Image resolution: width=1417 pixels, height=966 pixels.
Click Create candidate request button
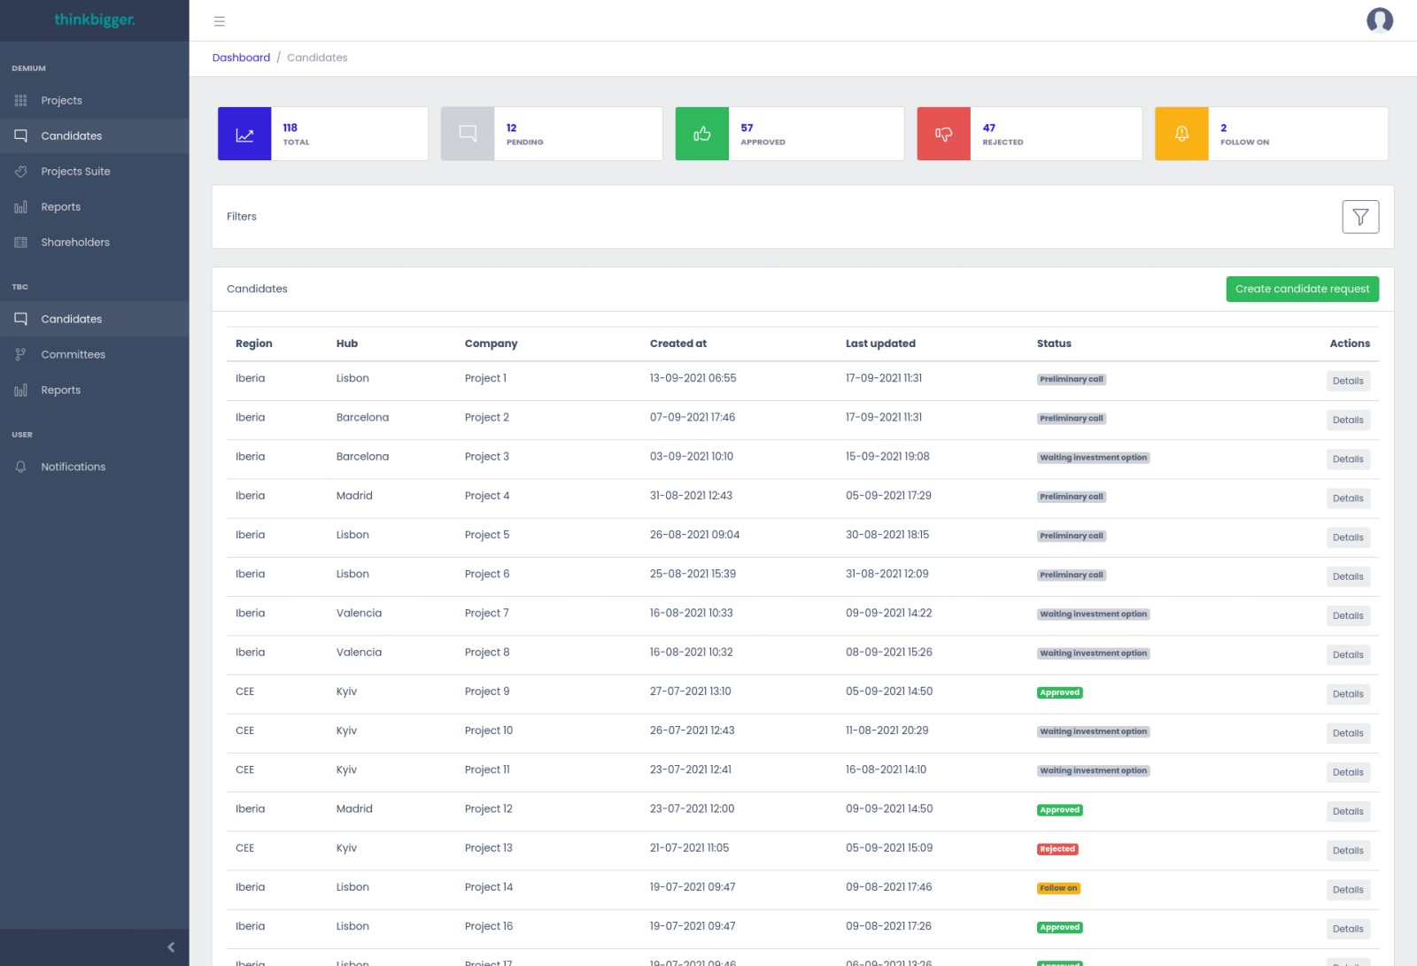[1301, 290]
